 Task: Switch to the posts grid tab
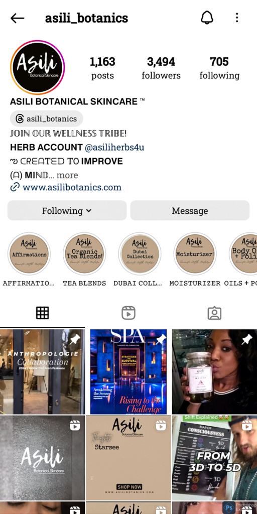[42, 313]
